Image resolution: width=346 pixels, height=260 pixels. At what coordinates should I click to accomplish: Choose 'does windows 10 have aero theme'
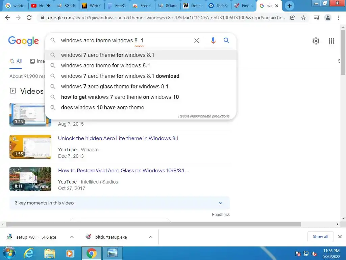[141, 107]
